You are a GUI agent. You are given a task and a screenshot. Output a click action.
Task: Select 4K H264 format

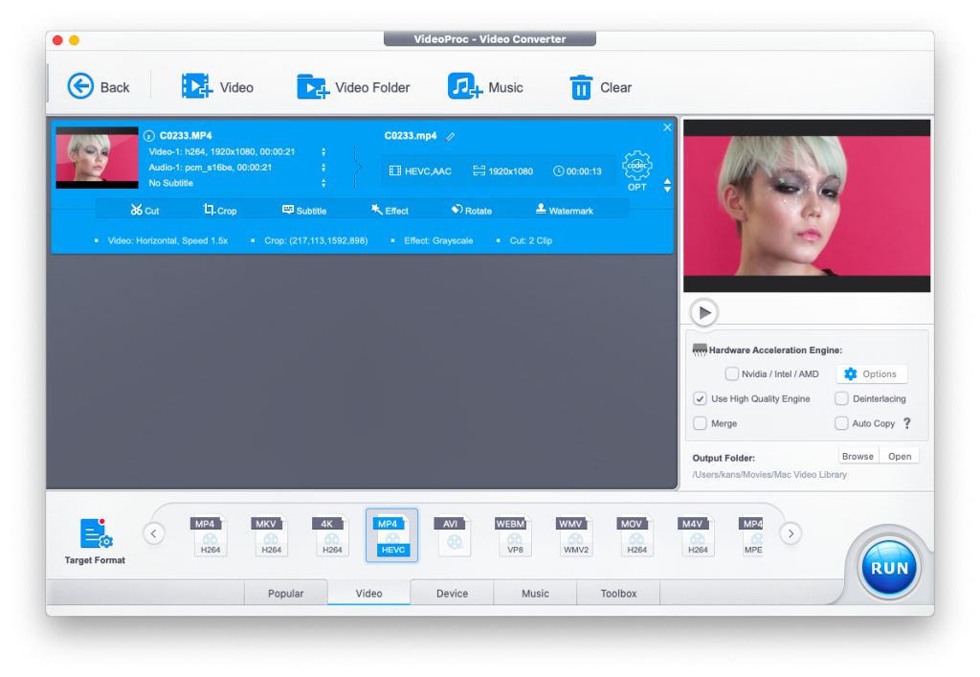point(331,536)
